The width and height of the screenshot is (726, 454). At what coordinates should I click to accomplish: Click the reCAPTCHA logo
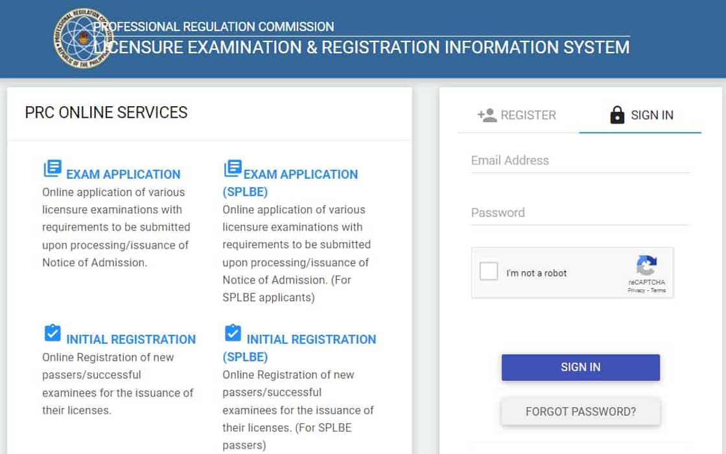pos(646,266)
